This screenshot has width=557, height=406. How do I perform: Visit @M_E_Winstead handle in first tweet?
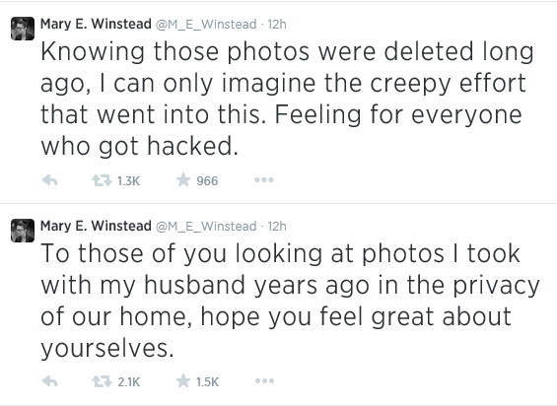click(x=206, y=25)
